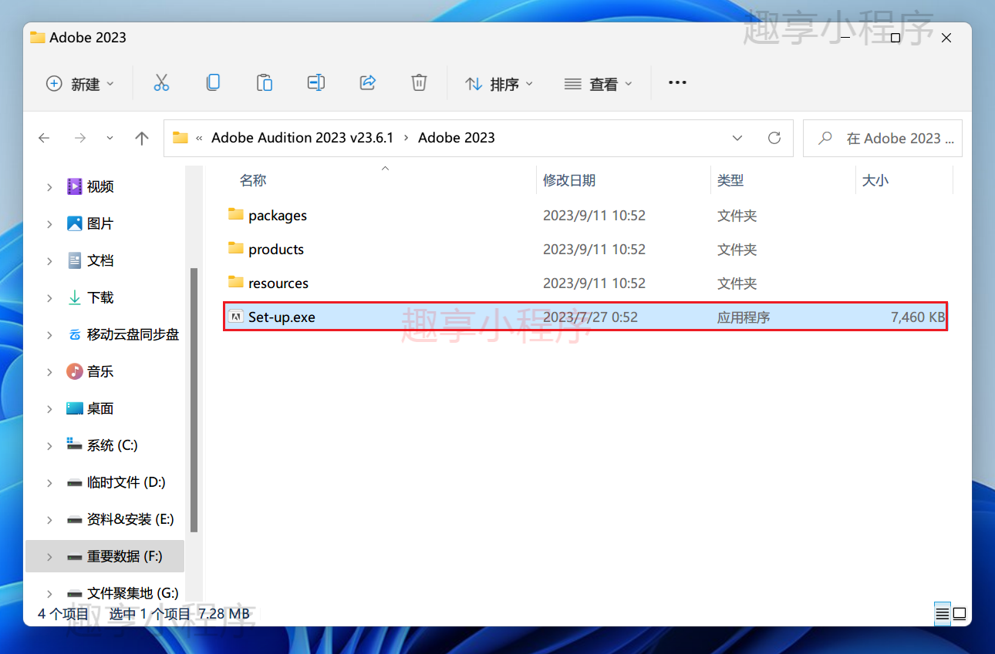Open the three-dots more options menu
995x654 pixels.
[x=677, y=83]
